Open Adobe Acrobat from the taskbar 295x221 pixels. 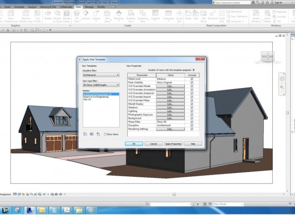(x=67, y=210)
